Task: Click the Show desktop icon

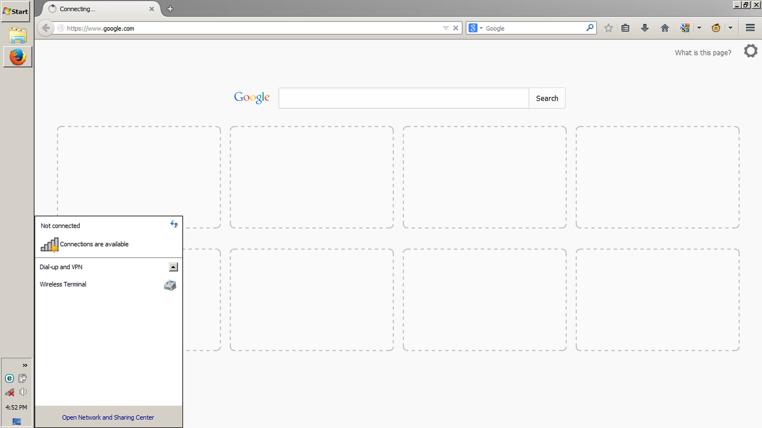Action: point(17,421)
